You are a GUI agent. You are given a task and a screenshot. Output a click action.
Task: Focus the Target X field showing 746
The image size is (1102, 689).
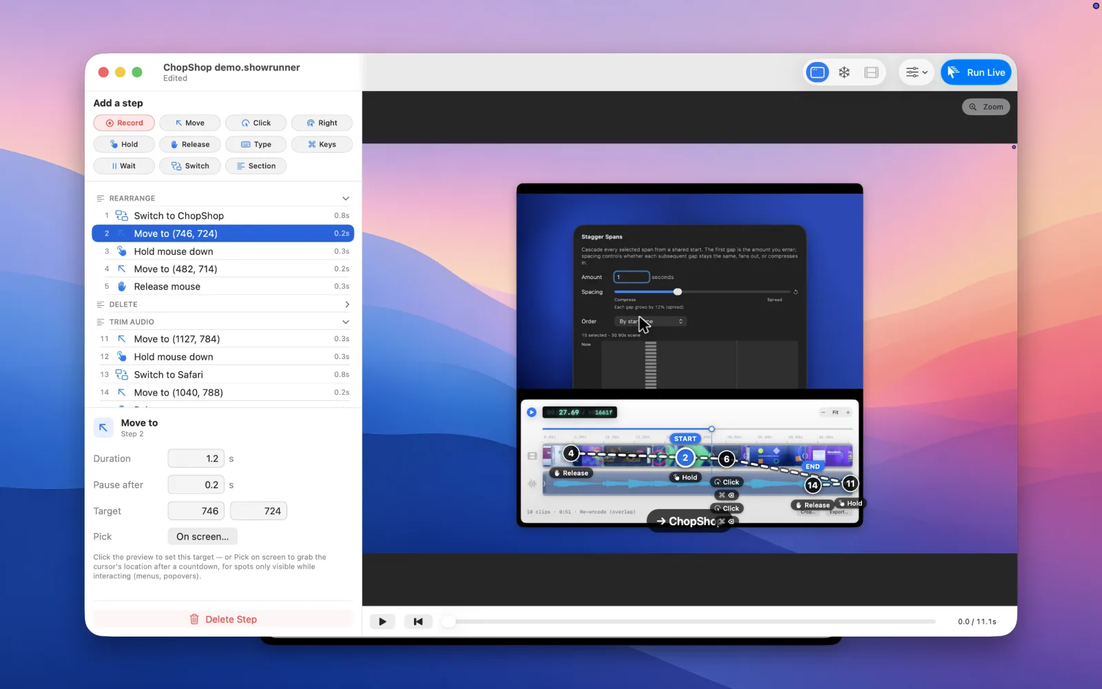click(x=196, y=511)
